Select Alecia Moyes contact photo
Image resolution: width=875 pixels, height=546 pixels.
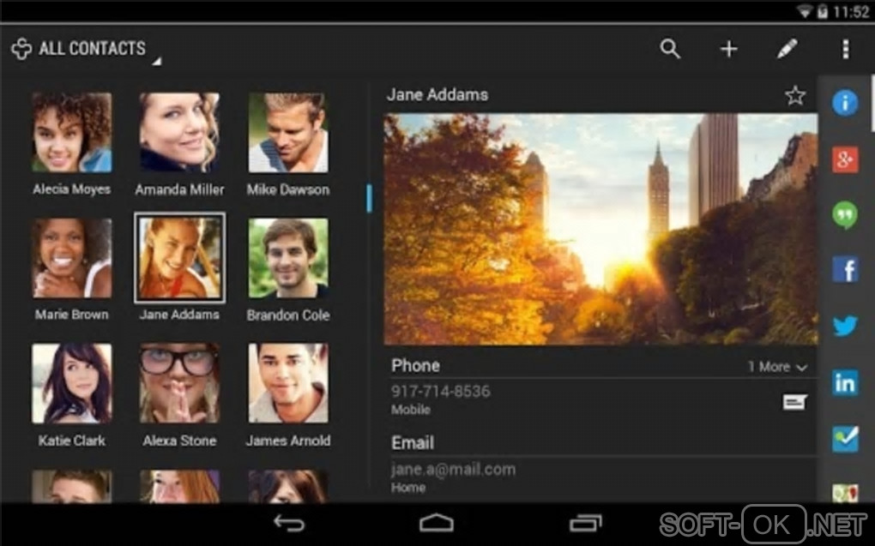[71, 132]
